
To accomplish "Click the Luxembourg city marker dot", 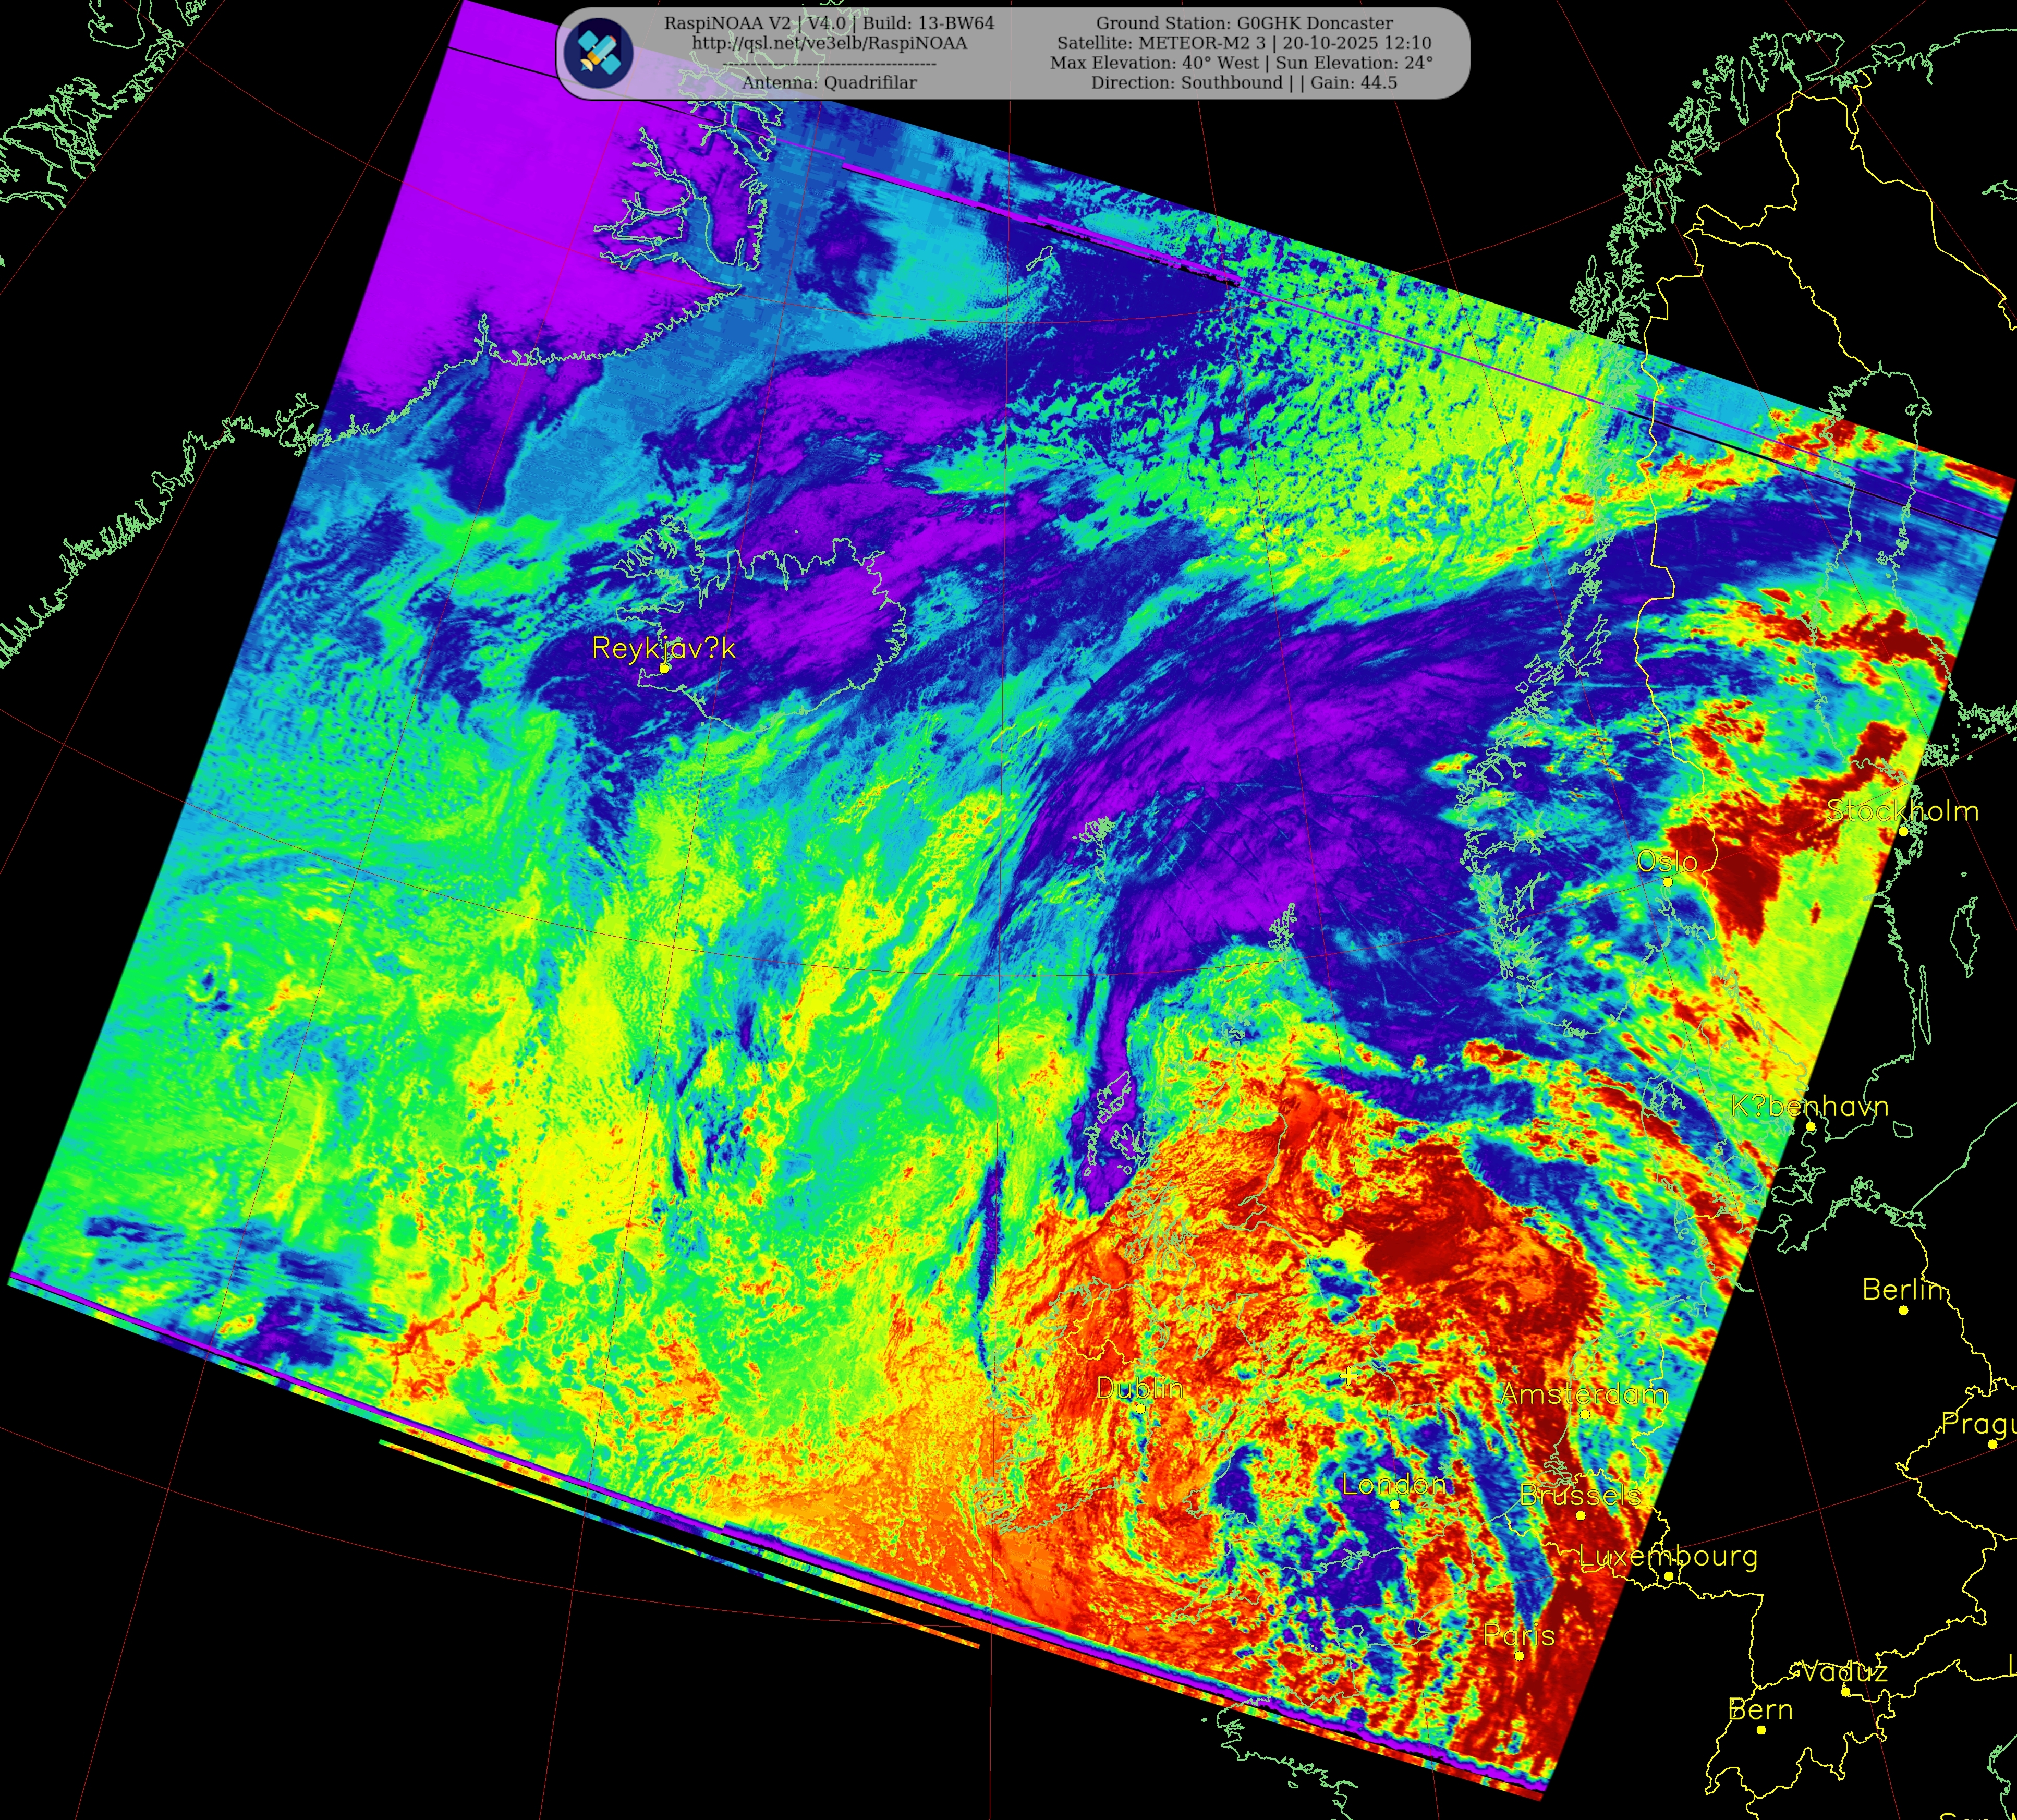I will (1668, 1577).
